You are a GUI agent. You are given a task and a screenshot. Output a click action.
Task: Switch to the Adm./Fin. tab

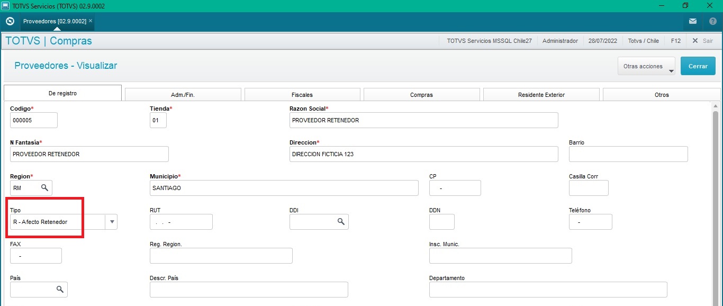click(x=183, y=95)
